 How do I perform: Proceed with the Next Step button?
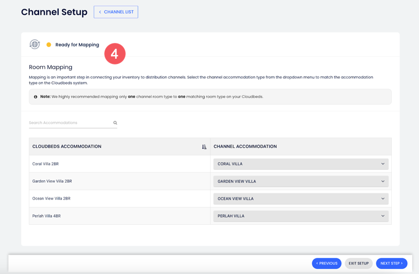point(391,264)
